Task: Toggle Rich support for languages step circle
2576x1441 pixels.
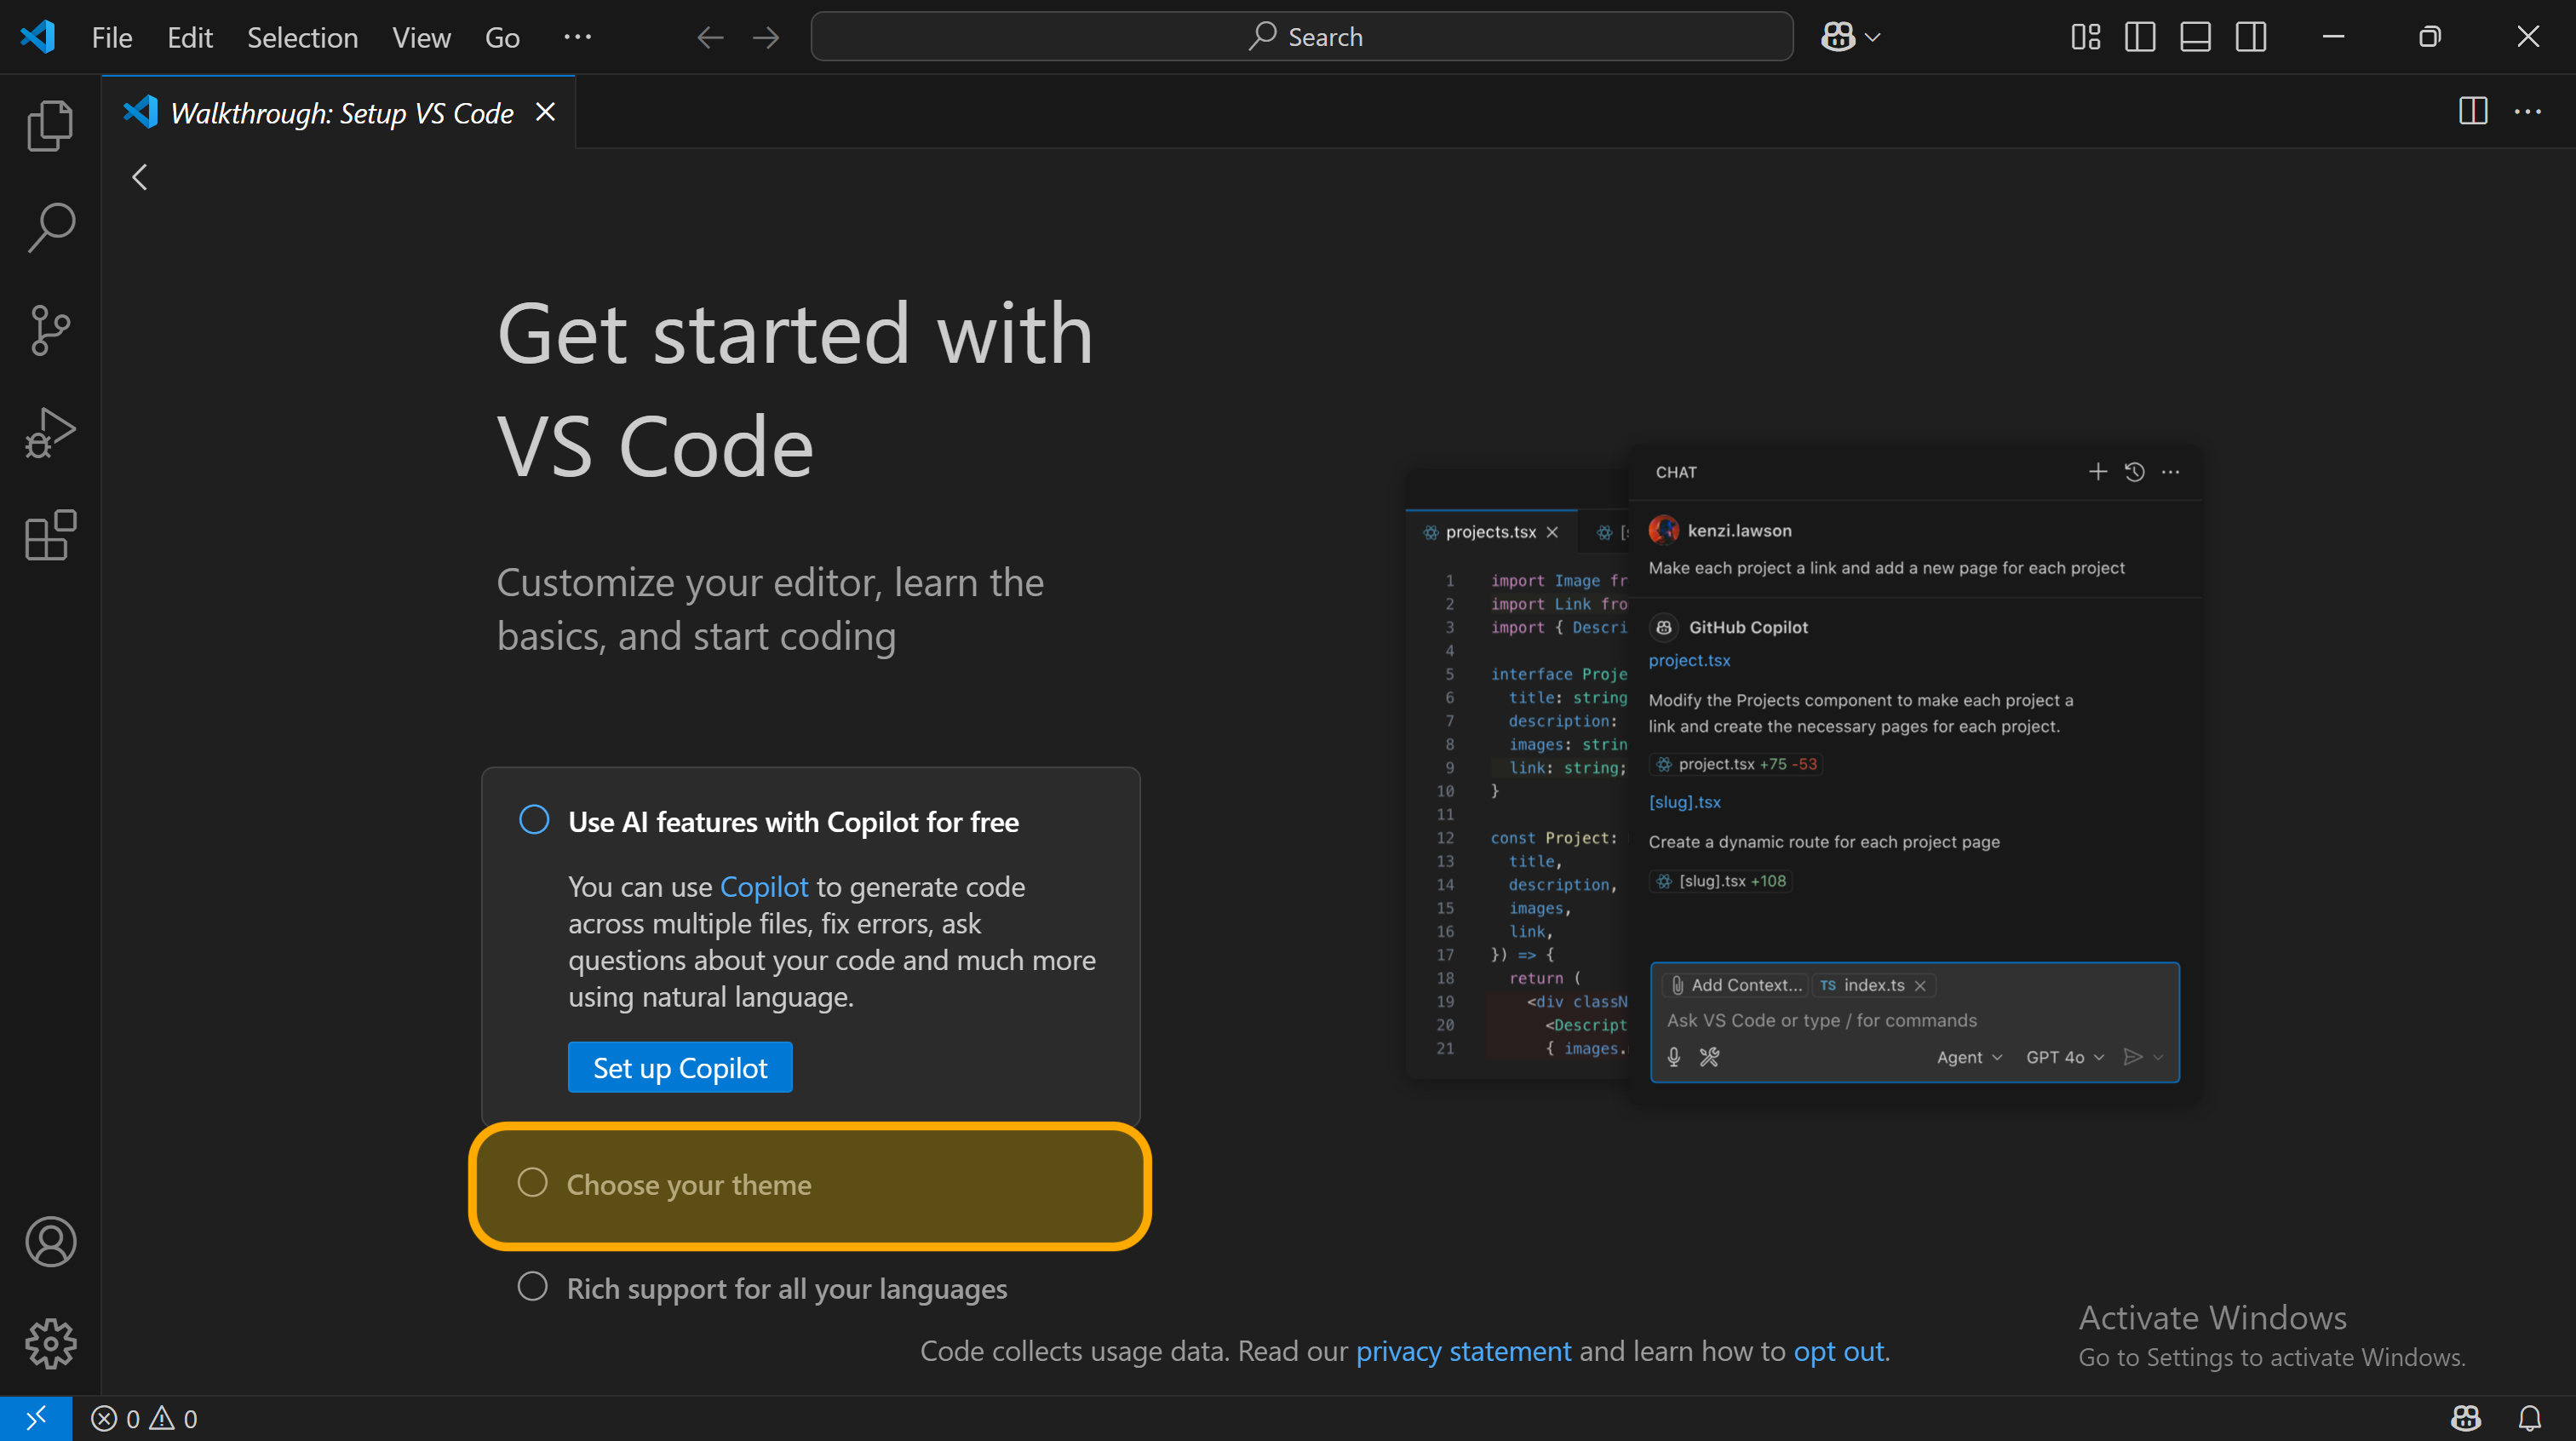Action: 532,1286
